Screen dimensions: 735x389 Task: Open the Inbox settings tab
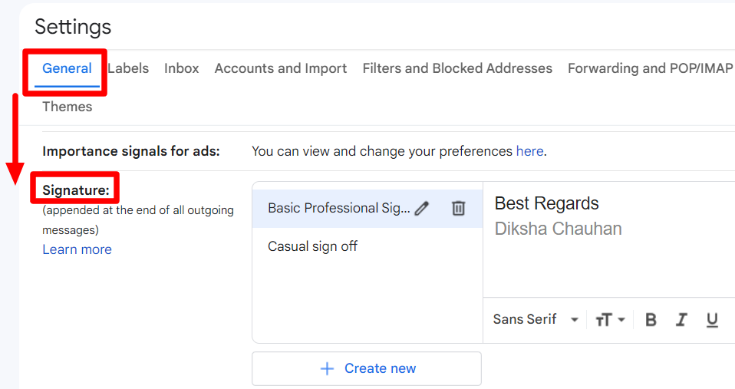click(182, 68)
